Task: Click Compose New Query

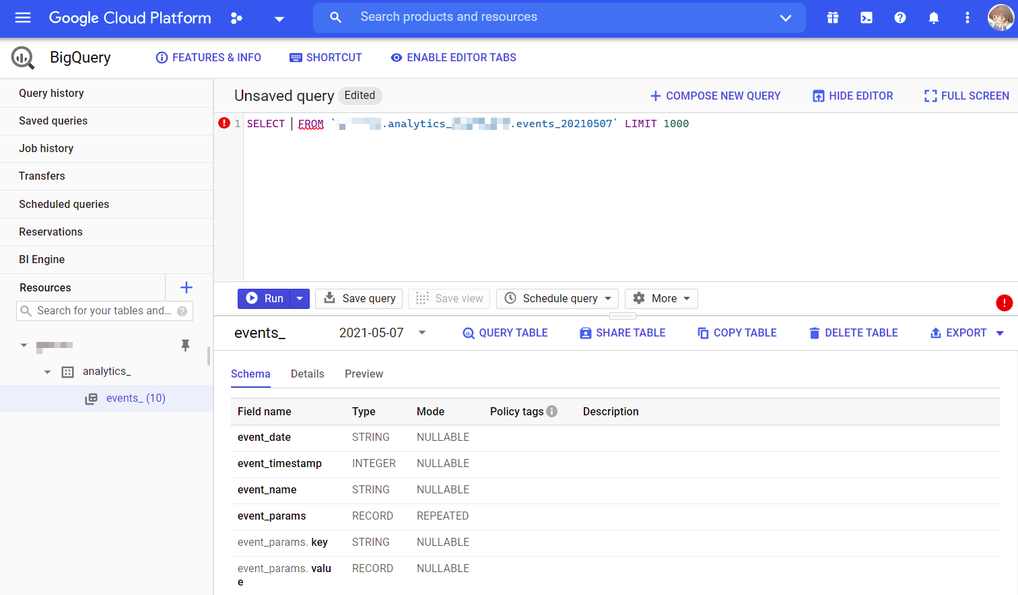Action: pos(715,96)
